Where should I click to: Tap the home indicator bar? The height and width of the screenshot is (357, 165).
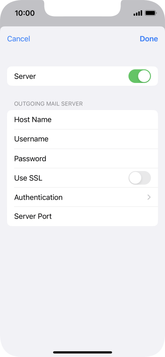[x=83, y=352]
